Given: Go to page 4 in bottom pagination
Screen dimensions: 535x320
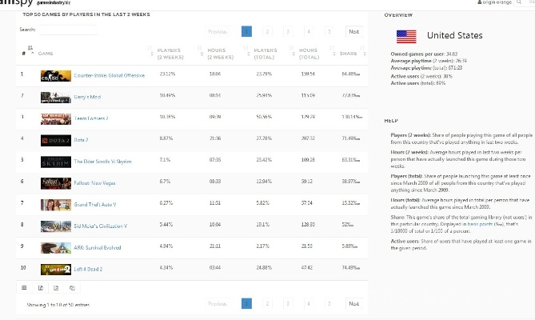Looking at the screenshot, I should (309, 303).
